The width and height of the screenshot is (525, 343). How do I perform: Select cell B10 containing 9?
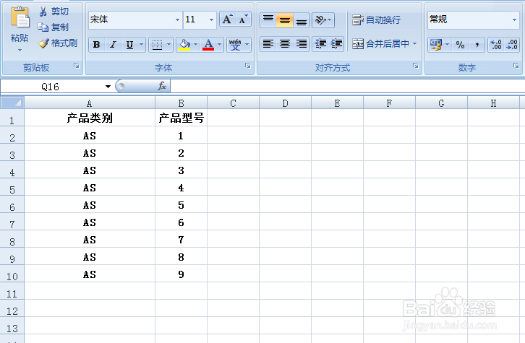point(181,274)
